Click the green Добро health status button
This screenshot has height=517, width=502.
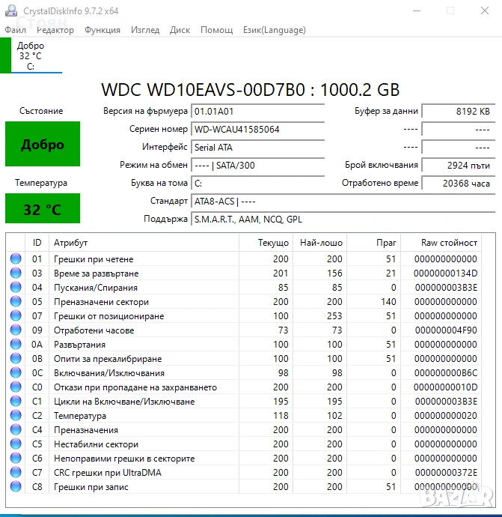tap(42, 145)
